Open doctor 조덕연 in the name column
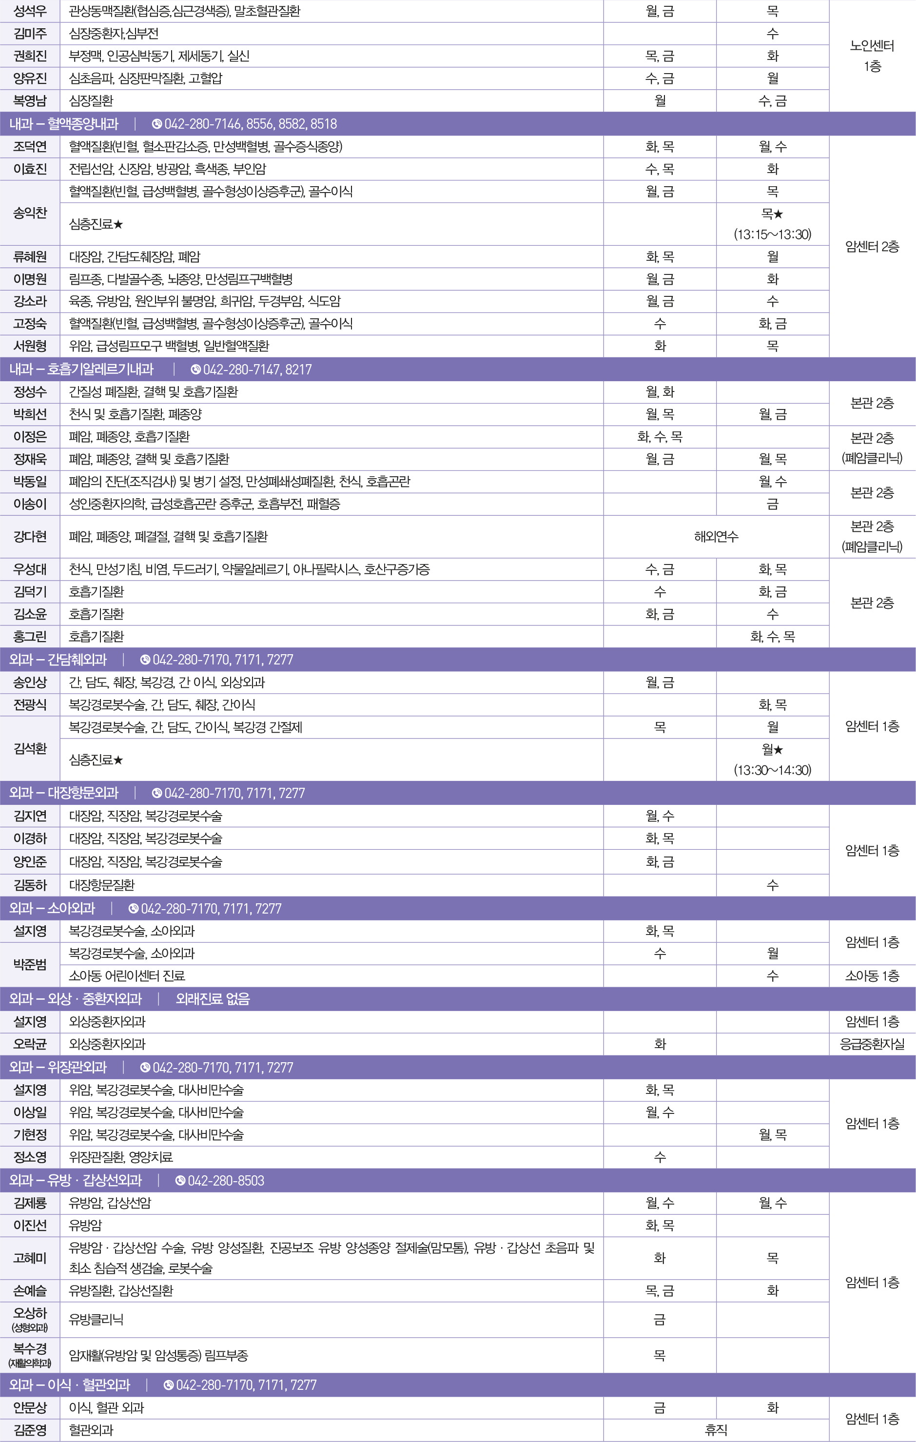Image resolution: width=916 pixels, height=1442 pixels. (x=30, y=147)
